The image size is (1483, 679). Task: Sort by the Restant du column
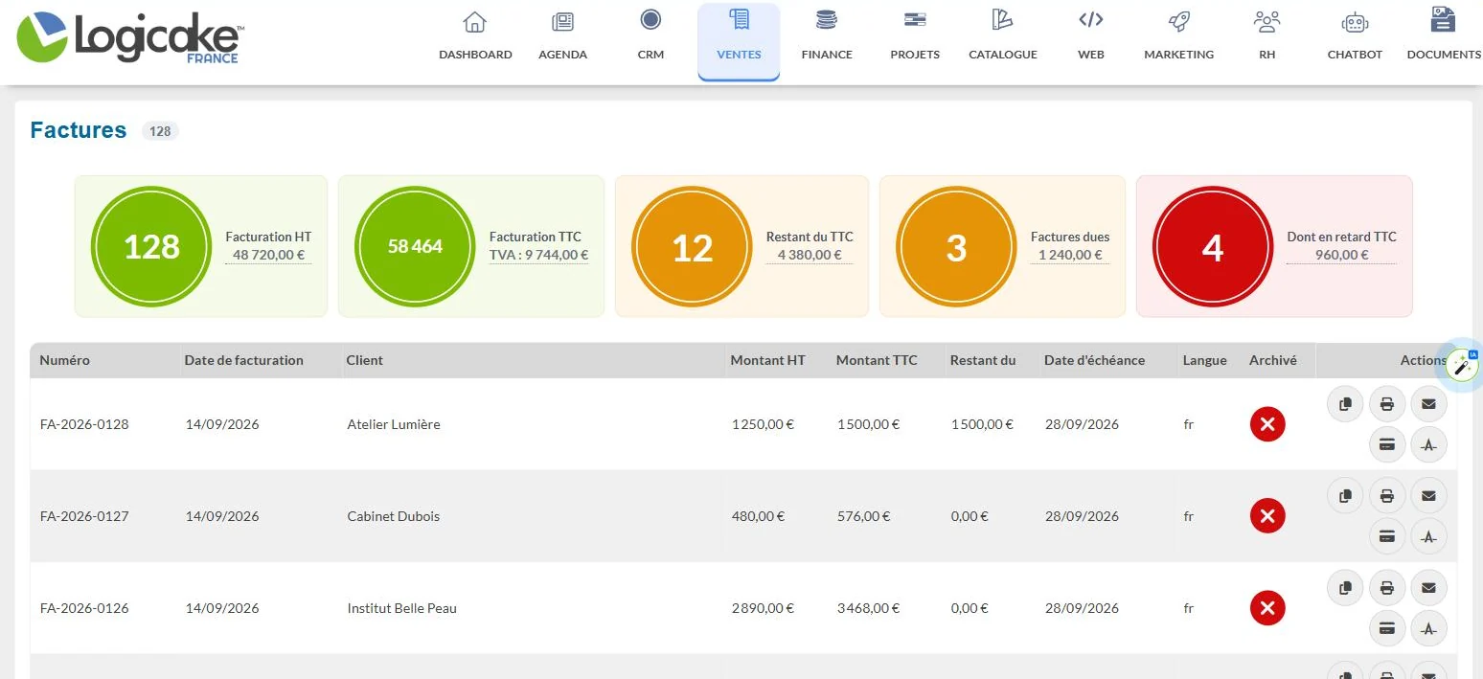pos(983,360)
